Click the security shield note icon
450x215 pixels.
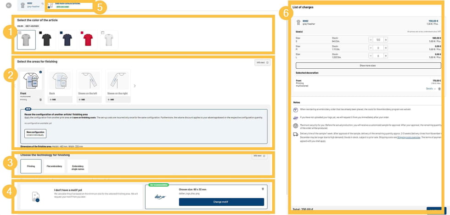[x=296, y=126]
